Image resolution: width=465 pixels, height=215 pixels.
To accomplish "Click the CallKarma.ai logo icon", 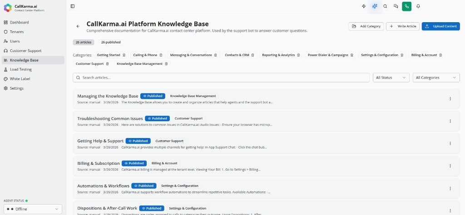I will point(8,8).
